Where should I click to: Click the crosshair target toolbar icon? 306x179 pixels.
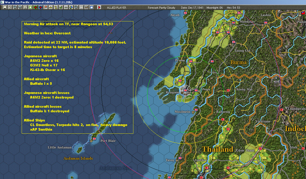click(76, 7)
